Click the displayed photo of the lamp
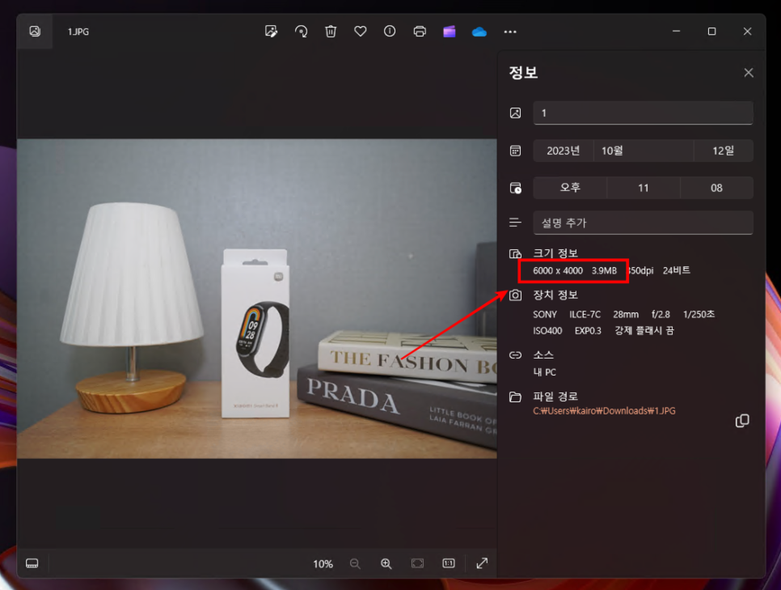This screenshot has height=590, width=781. 257,299
